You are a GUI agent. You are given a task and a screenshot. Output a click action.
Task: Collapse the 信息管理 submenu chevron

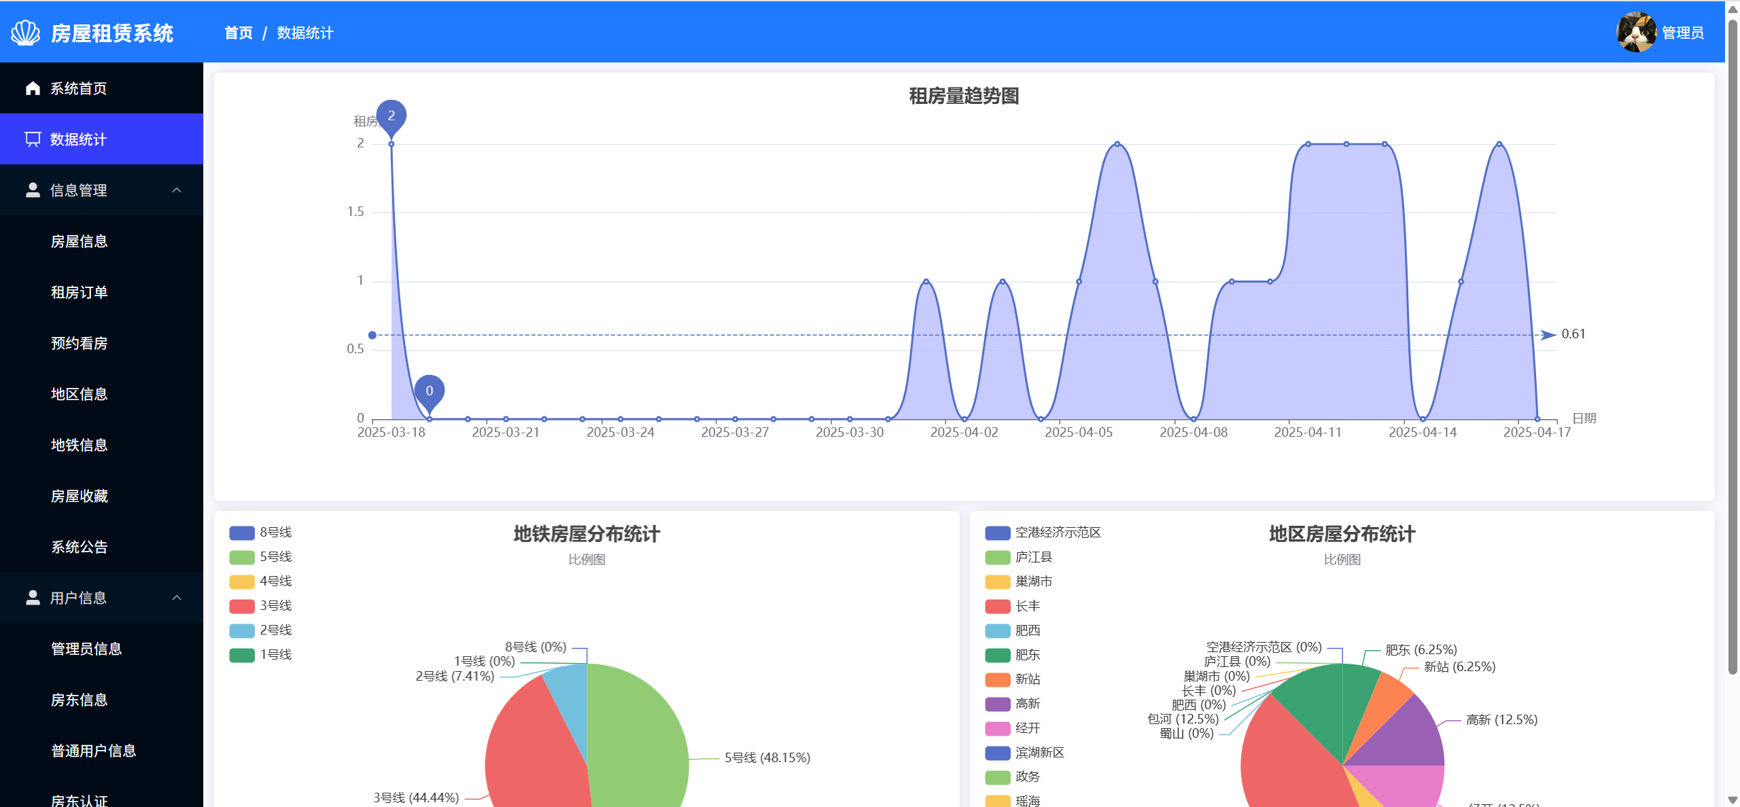(177, 190)
